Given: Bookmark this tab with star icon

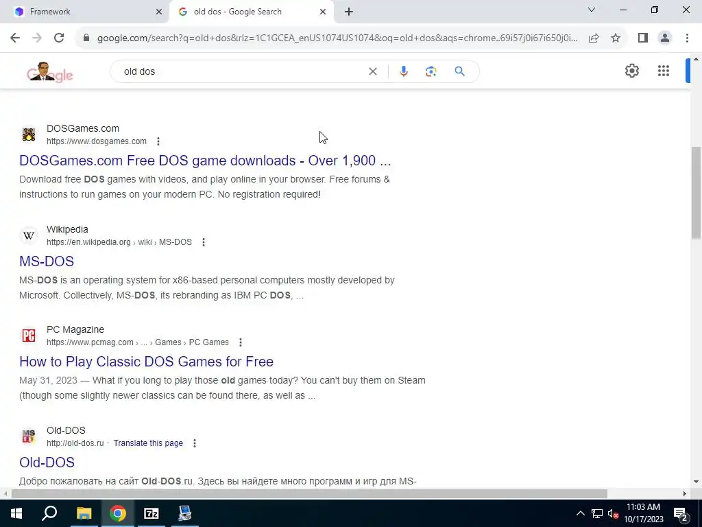Looking at the screenshot, I should coord(616,38).
